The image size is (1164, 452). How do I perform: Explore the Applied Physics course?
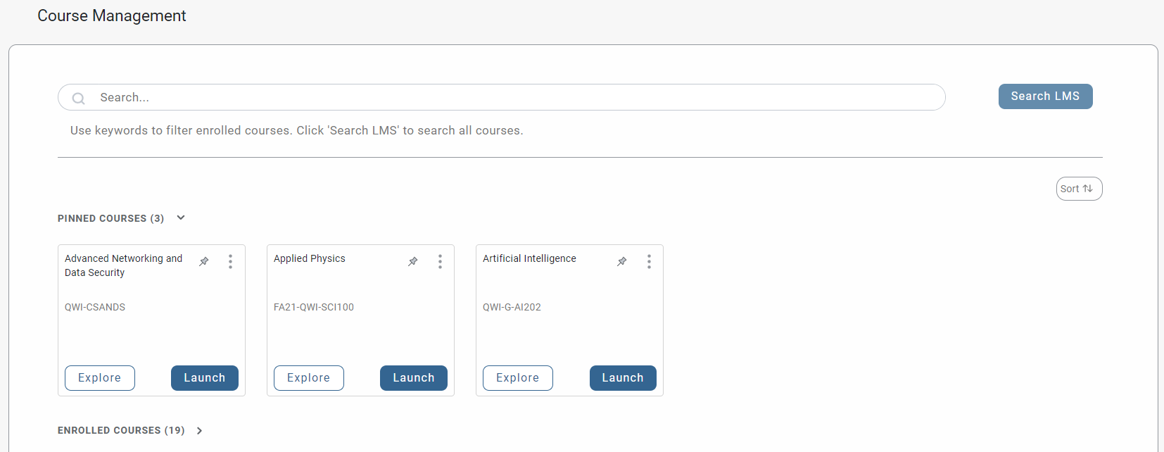[x=308, y=378]
